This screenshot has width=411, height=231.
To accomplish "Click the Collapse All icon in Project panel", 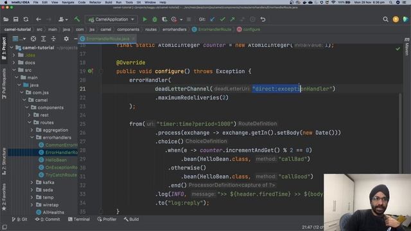I will point(53,38).
